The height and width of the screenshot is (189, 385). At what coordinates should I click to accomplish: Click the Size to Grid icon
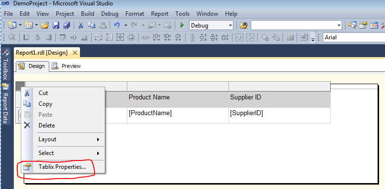pyautogui.click(x=132, y=37)
